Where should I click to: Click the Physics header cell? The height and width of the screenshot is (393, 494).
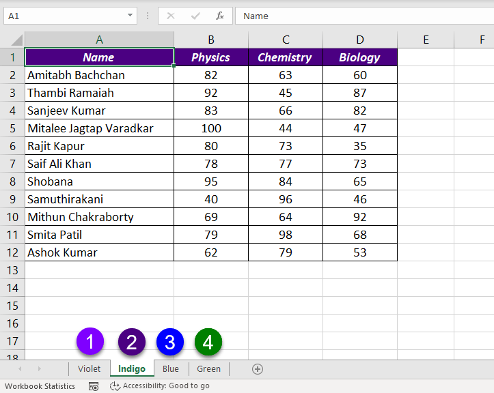coord(211,57)
